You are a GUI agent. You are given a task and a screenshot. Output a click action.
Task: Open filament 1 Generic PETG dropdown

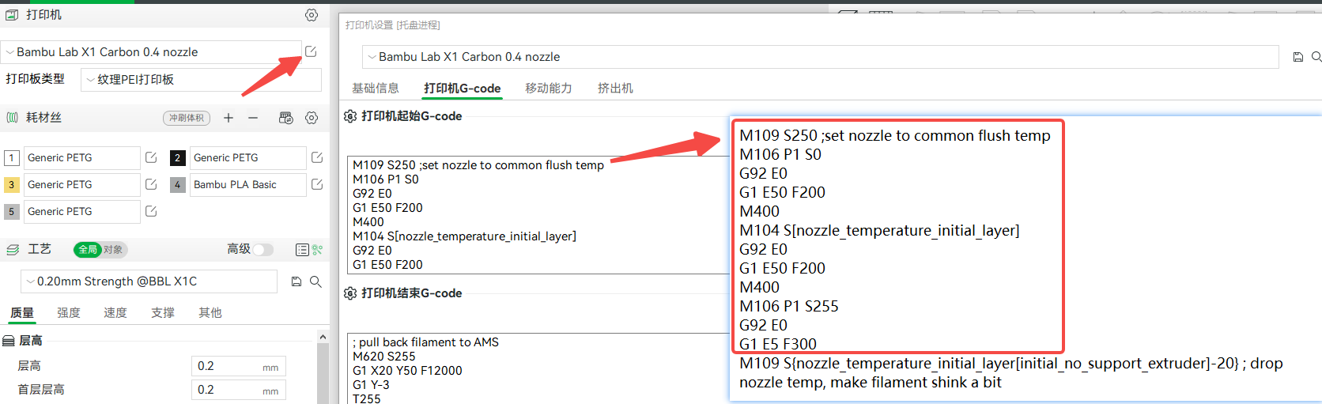pos(82,158)
